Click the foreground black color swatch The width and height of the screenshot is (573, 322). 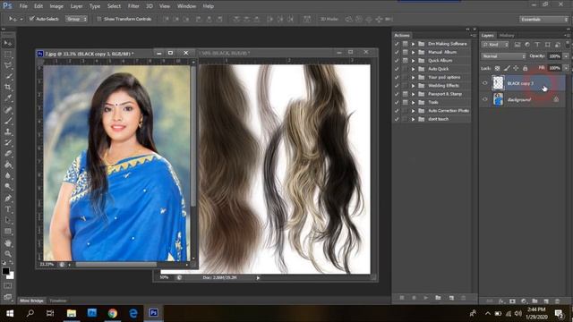pyautogui.click(x=5, y=270)
